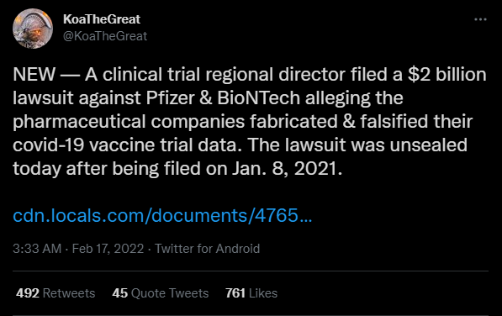Viewport: 502px width, 316px height.
Task: Click KoaTheGreat's round profile avatar
Action: click(x=33, y=29)
